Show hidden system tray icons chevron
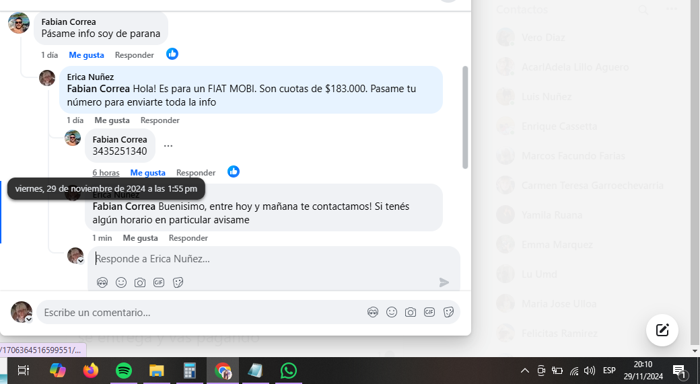The width and height of the screenshot is (700, 384). (x=525, y=371)
